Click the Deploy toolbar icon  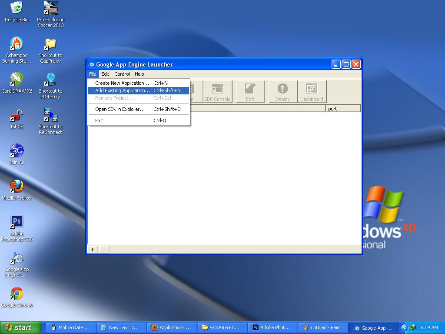click(x=282, y=91)
